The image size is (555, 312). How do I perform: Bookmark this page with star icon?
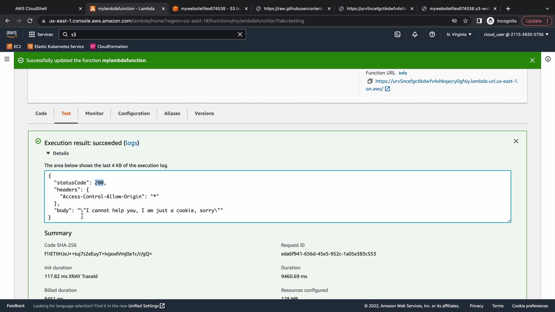465,21
